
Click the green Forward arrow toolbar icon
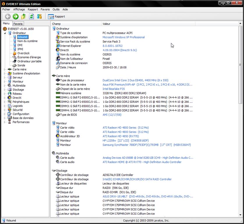click(15, 16)
